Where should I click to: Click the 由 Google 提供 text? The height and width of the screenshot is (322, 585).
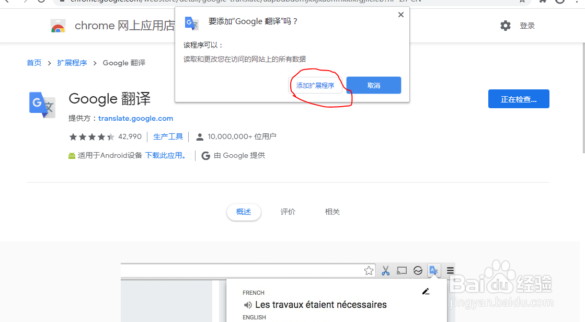(x=239, y=155)
